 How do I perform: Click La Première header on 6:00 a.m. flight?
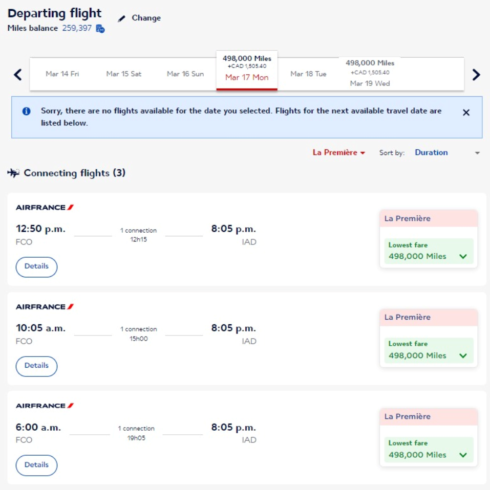[429, 416]
